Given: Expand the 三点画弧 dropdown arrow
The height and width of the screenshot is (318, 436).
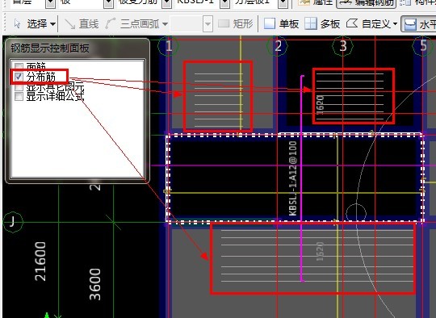Looking at the screenshot, I should tap(165, 24).
